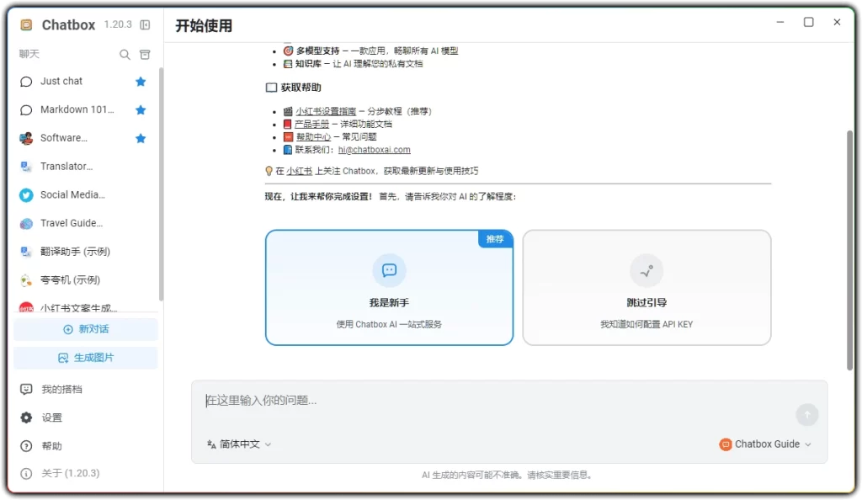Select the Translator chat icon
This screenshot has width=862, height=500.
[26, 167]
